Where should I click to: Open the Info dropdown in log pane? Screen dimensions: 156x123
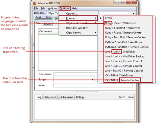point(122,97)
